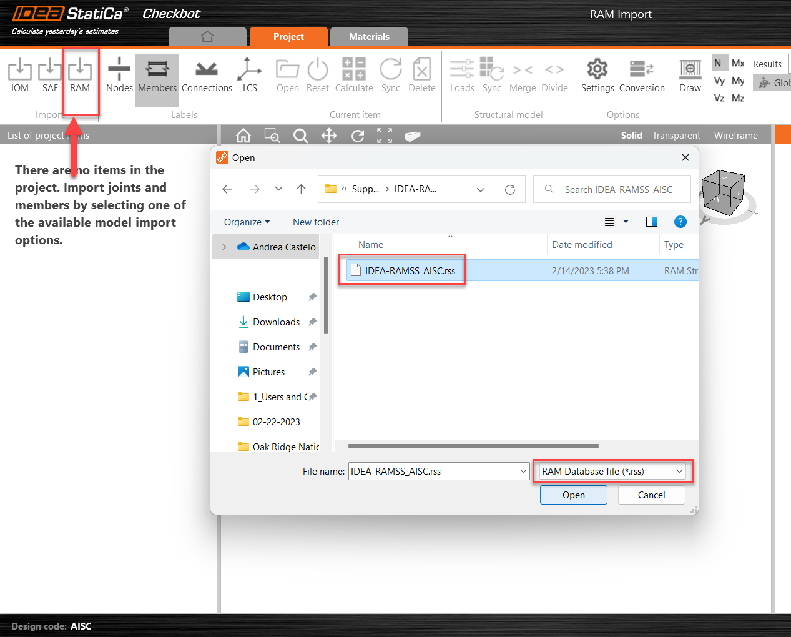Toggle Members labels display
Viewport: 791px width, 637px height.
point(157,70)
